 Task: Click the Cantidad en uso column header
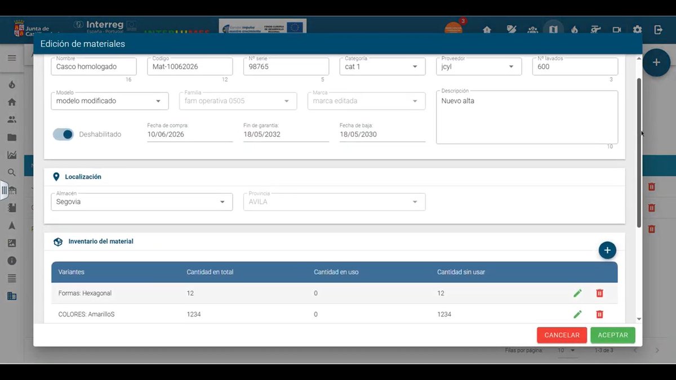336,272
